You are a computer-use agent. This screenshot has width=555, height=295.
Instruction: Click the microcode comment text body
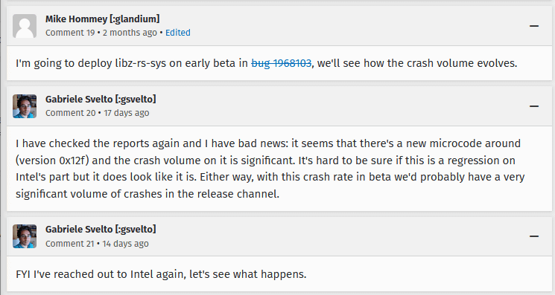(270, 169)
